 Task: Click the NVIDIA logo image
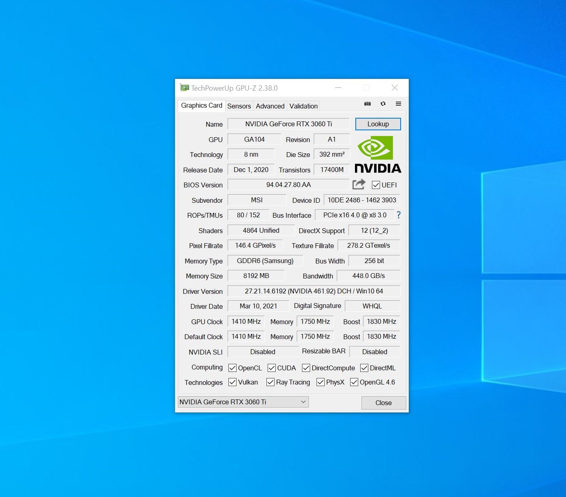point(378,154)
